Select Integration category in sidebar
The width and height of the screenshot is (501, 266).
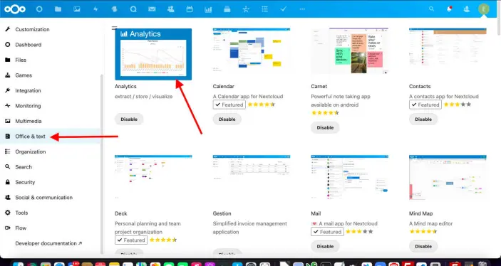tap(50, 90)
